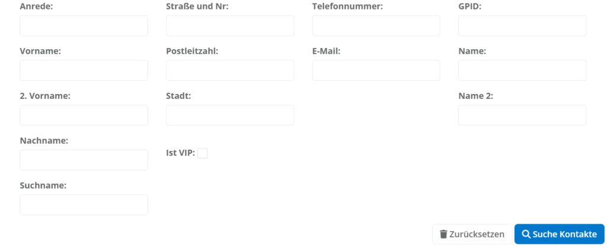Viewport: 607px width, 251px height.
Task: Focus the Anrede input field
Action: coord(84,26)
